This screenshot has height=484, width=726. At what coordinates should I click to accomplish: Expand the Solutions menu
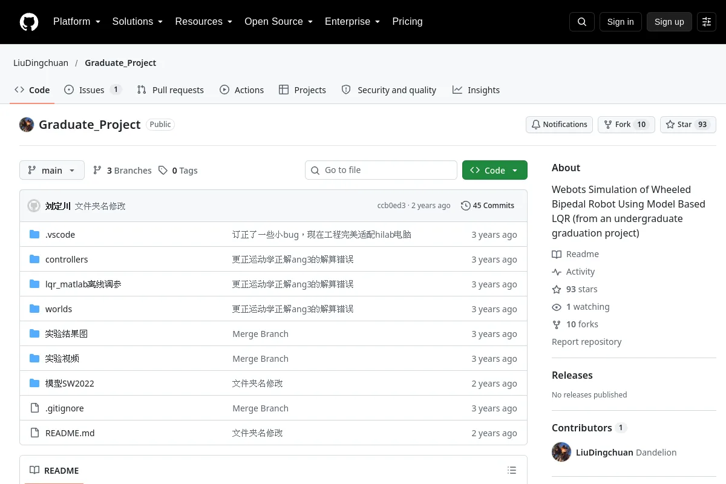point(137,22)
